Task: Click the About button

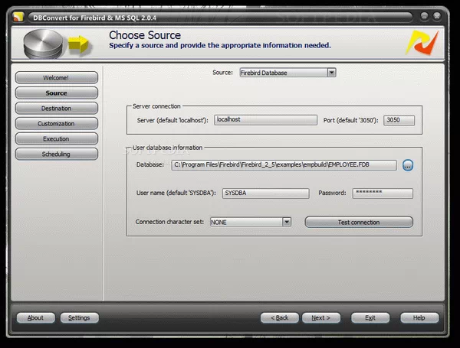Action: [35, 318]
